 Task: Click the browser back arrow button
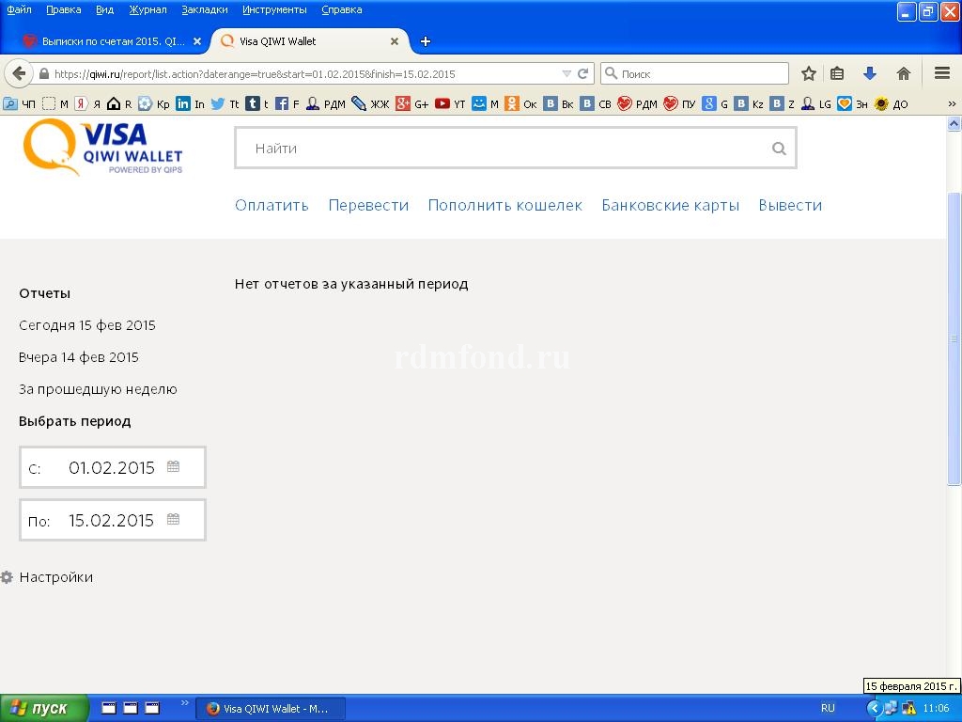[19, 73]
